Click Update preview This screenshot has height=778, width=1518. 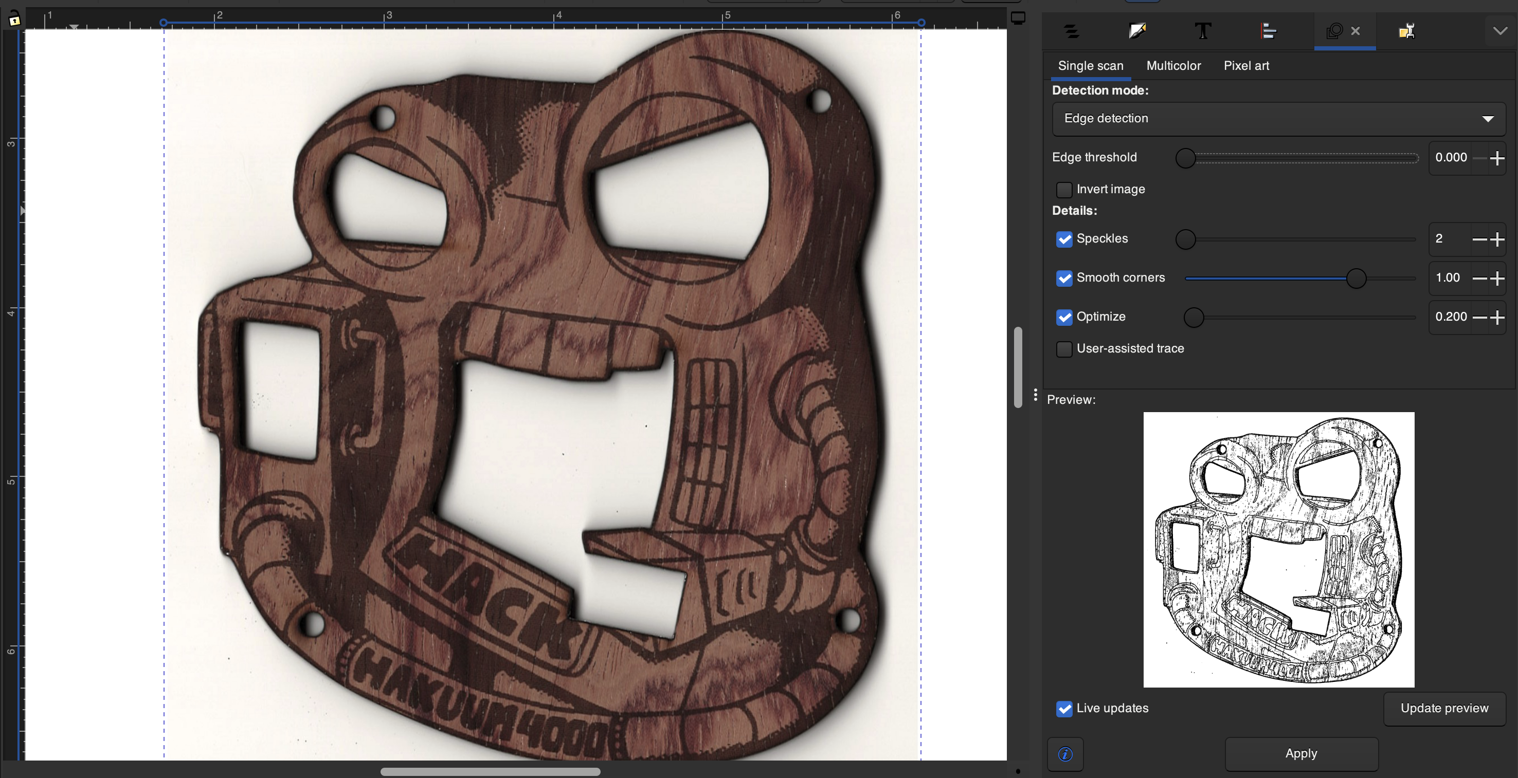tap(1444, 709)
